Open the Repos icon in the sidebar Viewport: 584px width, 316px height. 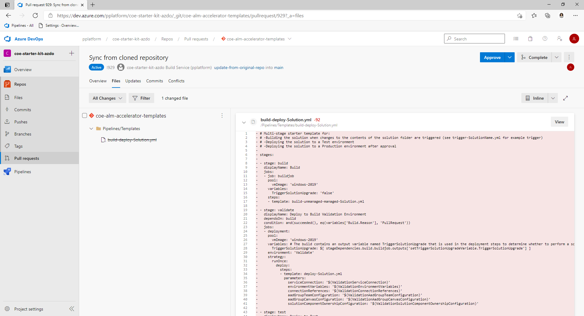coord(7,84)
